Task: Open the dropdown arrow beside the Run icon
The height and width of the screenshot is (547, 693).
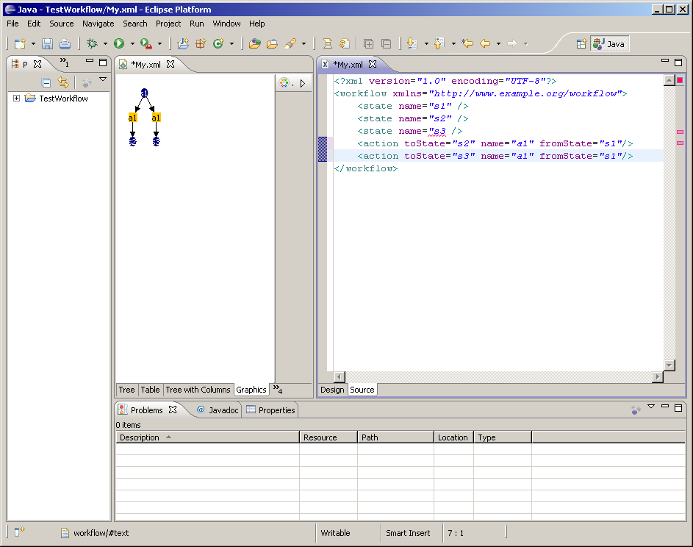Action: click(132, 44)
